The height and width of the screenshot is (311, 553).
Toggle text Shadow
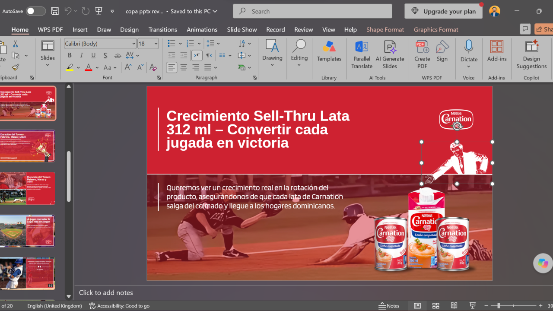pos(105,55)
